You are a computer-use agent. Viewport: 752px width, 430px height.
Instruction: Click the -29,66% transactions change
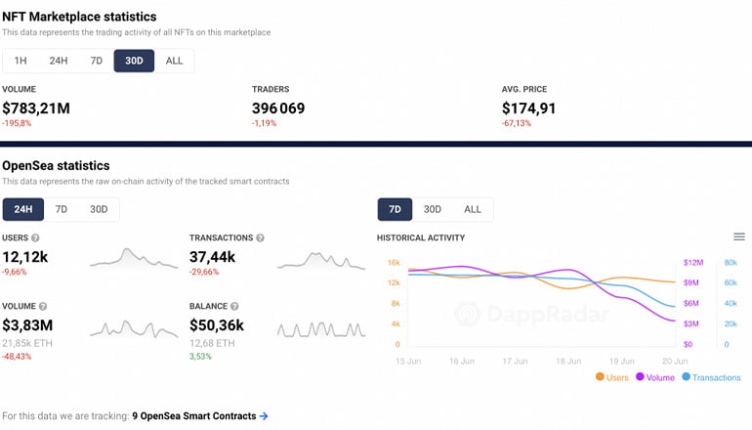click(x=204, y=272)
